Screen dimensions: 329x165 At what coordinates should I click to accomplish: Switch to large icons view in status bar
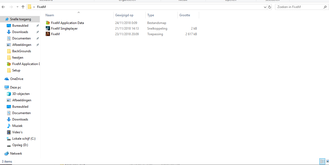tap(327, 162)
